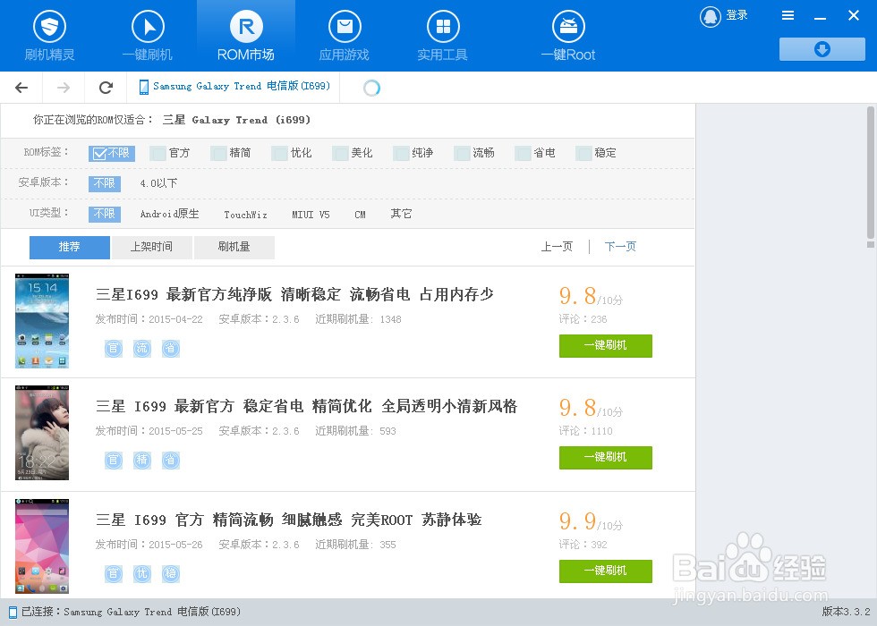The image size is (877, 626).
Task: Filter UI type Android原生
Action: (x=169, y=214)
